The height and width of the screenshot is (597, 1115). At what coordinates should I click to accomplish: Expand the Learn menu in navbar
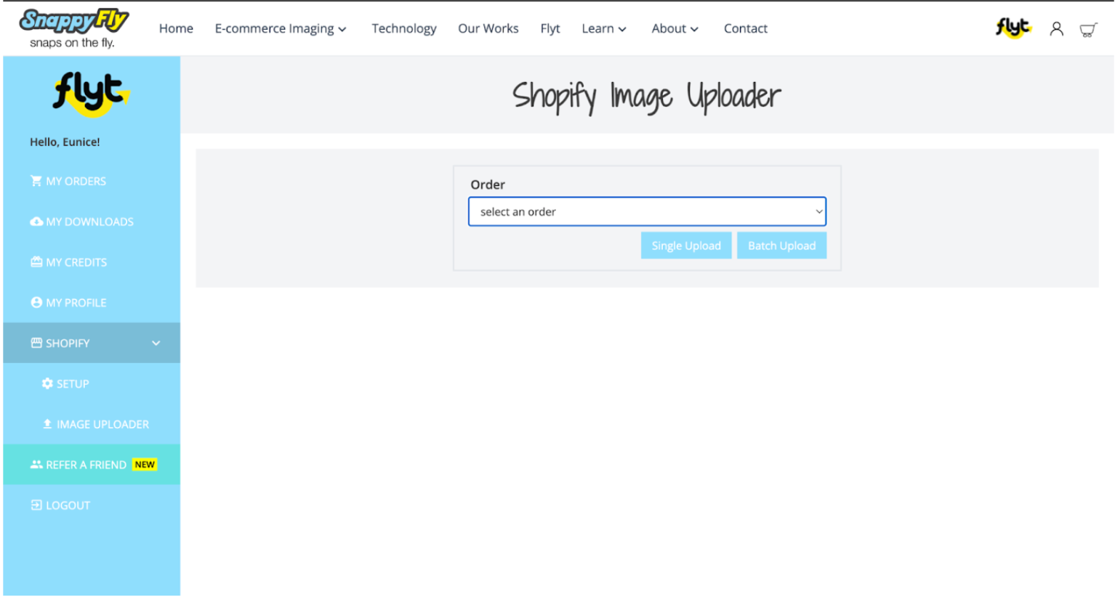(603, 29)
